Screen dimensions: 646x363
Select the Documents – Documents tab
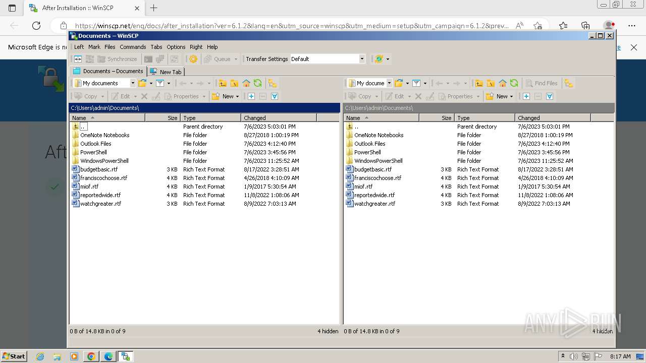pyautogui.click(x=108, y=71)
